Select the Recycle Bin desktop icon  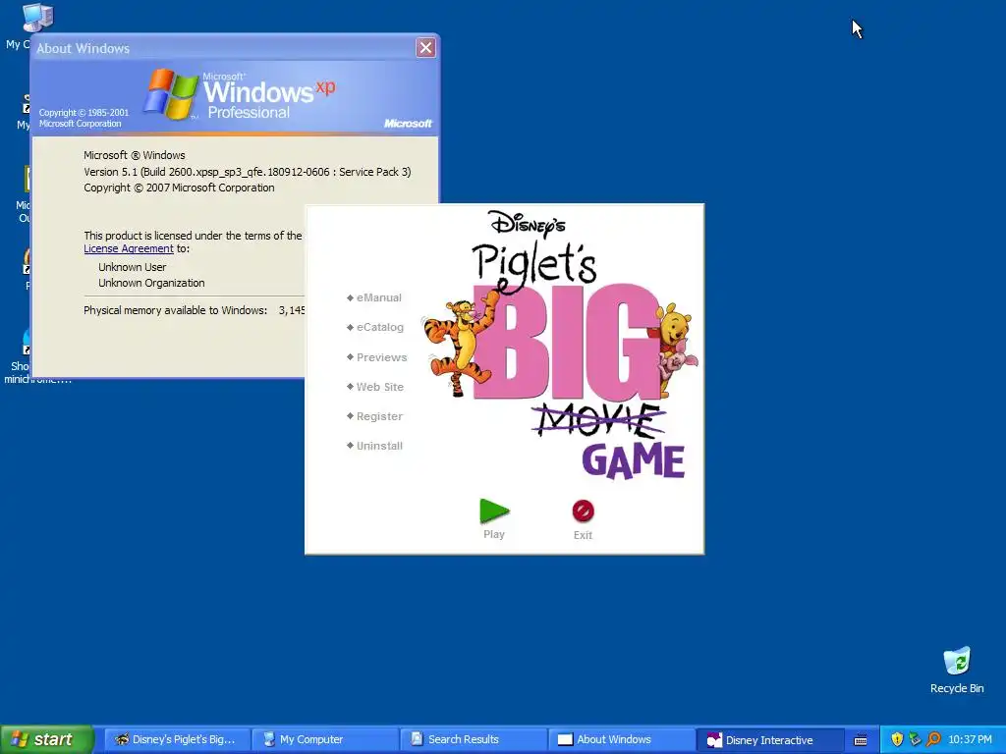[x=957, y=670]
